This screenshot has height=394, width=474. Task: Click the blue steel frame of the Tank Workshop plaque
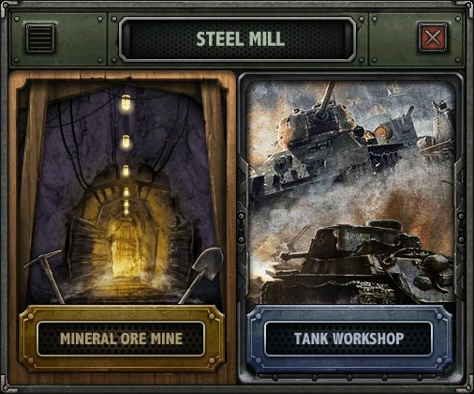tap(349, 313)
